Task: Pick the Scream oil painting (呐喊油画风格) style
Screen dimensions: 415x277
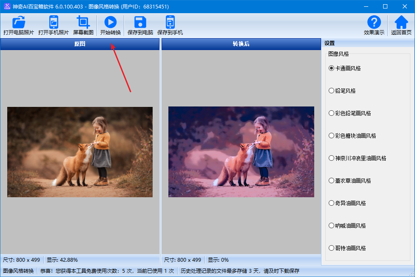Action: [332, 225]
